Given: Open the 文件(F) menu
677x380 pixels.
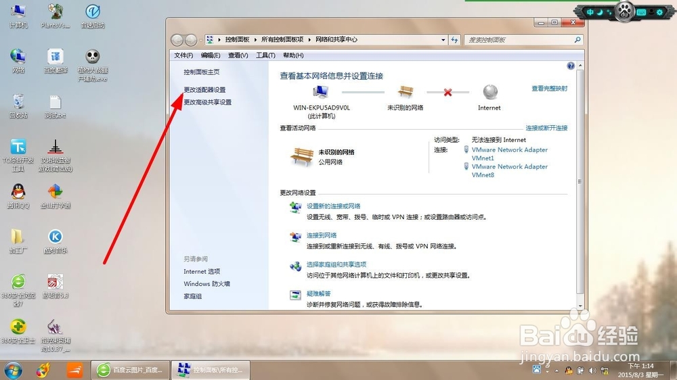Looking at the screenshot, I should coord(183,55).
